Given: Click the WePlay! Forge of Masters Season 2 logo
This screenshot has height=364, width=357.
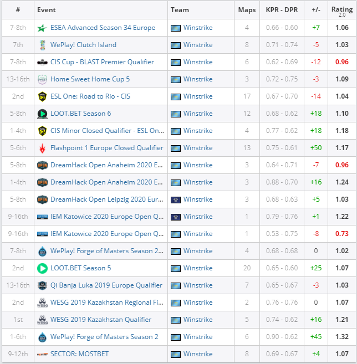Looking at the screenshot, I should pos(42,337).
